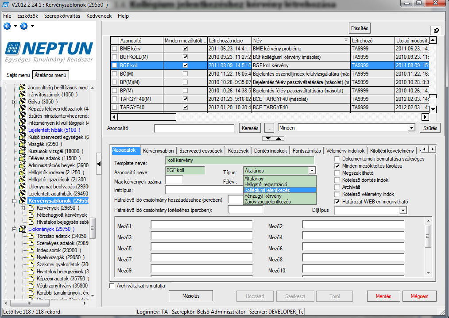Tick the row checkbox for BME kérv
Viewport: 449px width, 318px height.
tap(115, 49)
